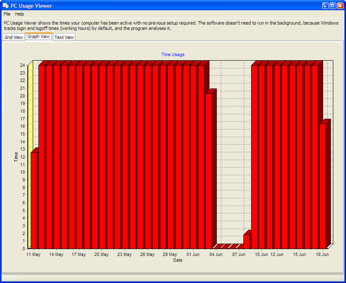This screenshot has height=283, width=346.
Task: Click the Time Usage chart title
Action: click(x=173, y=54)
